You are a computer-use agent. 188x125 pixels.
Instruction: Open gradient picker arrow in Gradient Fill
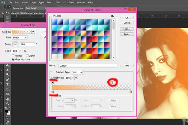coord(33,32)
